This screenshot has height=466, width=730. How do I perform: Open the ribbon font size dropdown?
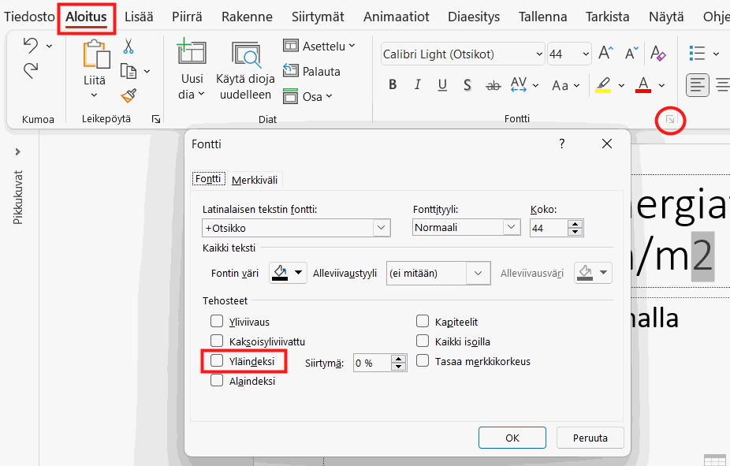[586, 54]
